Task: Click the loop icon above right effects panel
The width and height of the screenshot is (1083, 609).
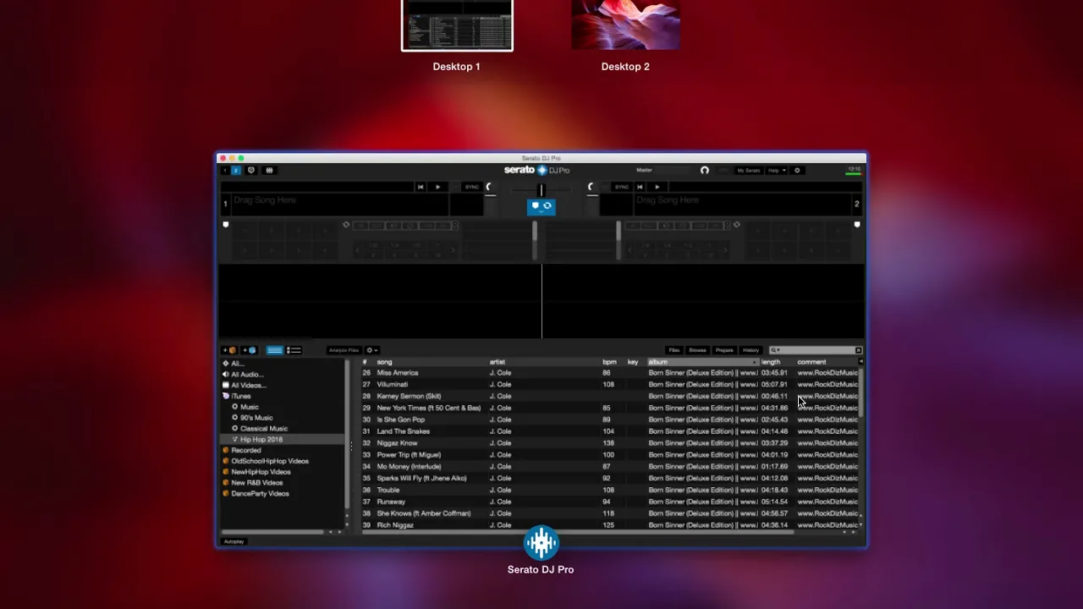Action: [736, 225]
